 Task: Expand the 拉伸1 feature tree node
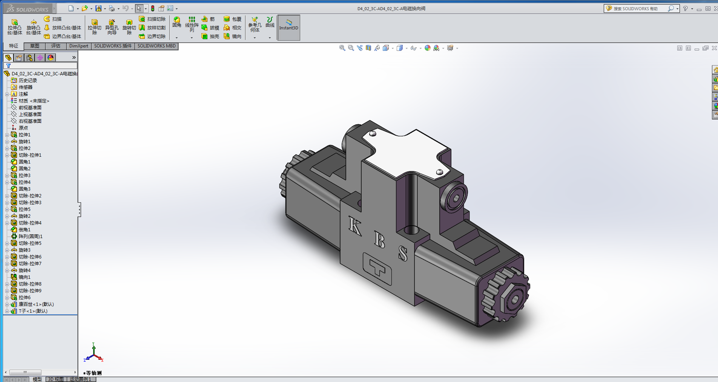(7, 135)
